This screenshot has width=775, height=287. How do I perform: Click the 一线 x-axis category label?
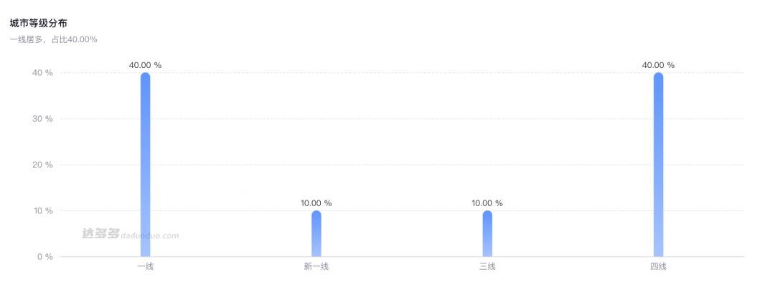point(146,267)
